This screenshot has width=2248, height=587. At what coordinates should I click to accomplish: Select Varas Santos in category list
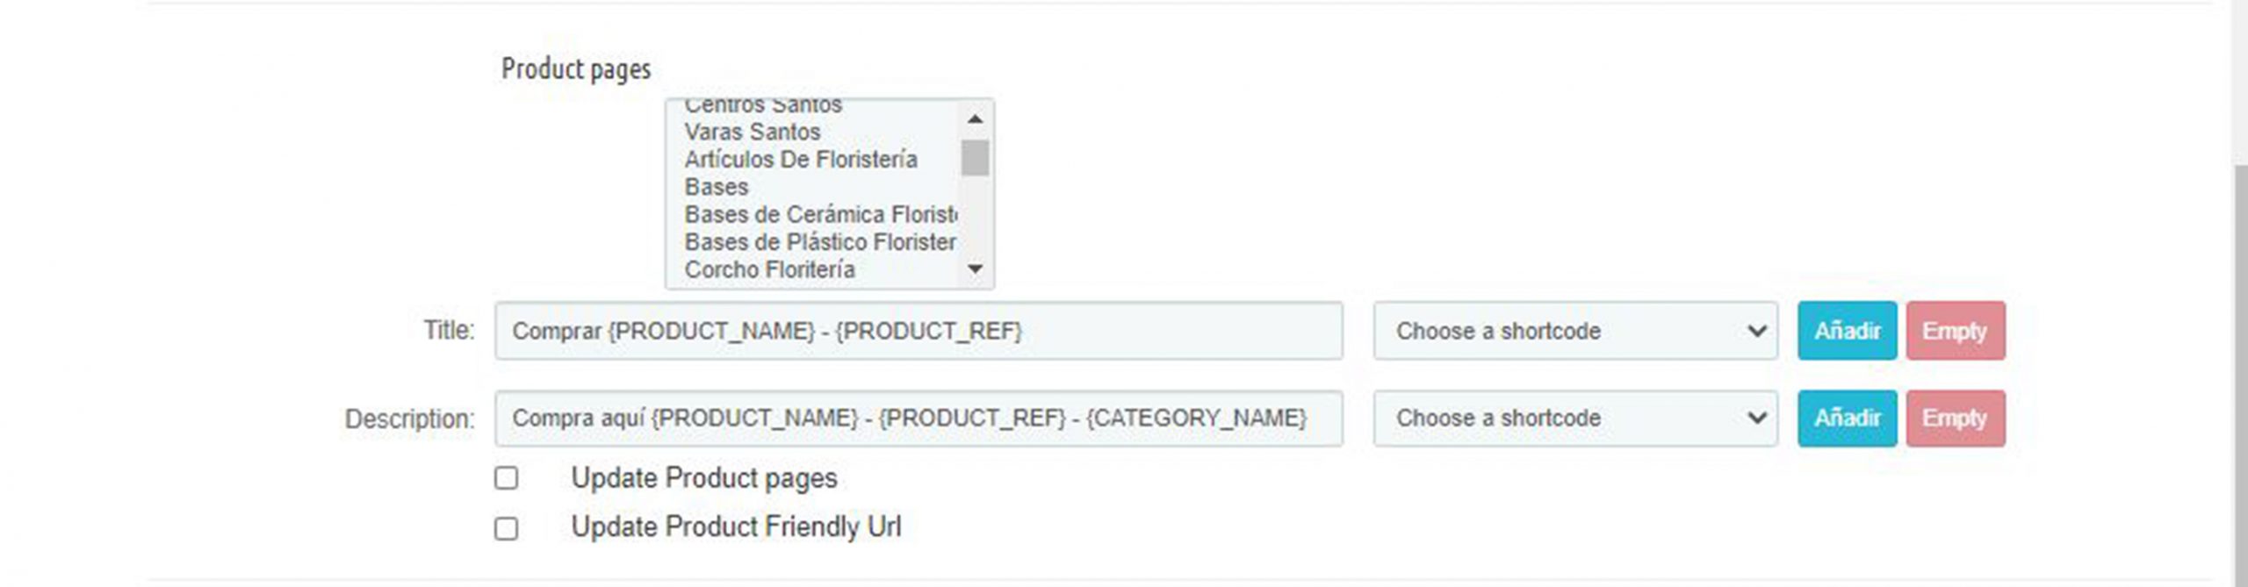click(753, 132)
